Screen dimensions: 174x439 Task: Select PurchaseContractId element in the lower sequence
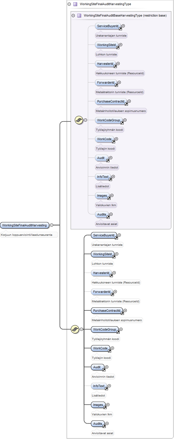point(107,311)
